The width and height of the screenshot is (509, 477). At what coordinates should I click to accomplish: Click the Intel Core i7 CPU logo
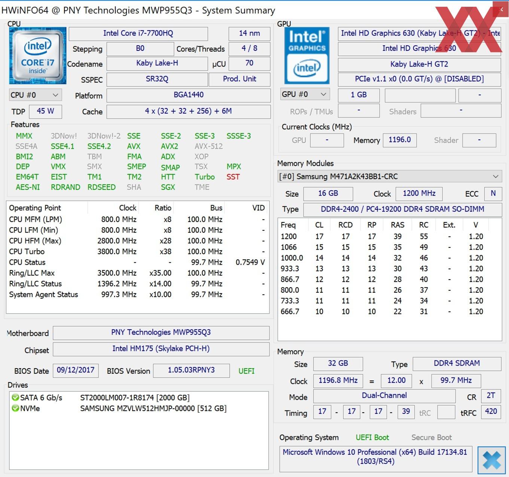(x=38, y=56)
